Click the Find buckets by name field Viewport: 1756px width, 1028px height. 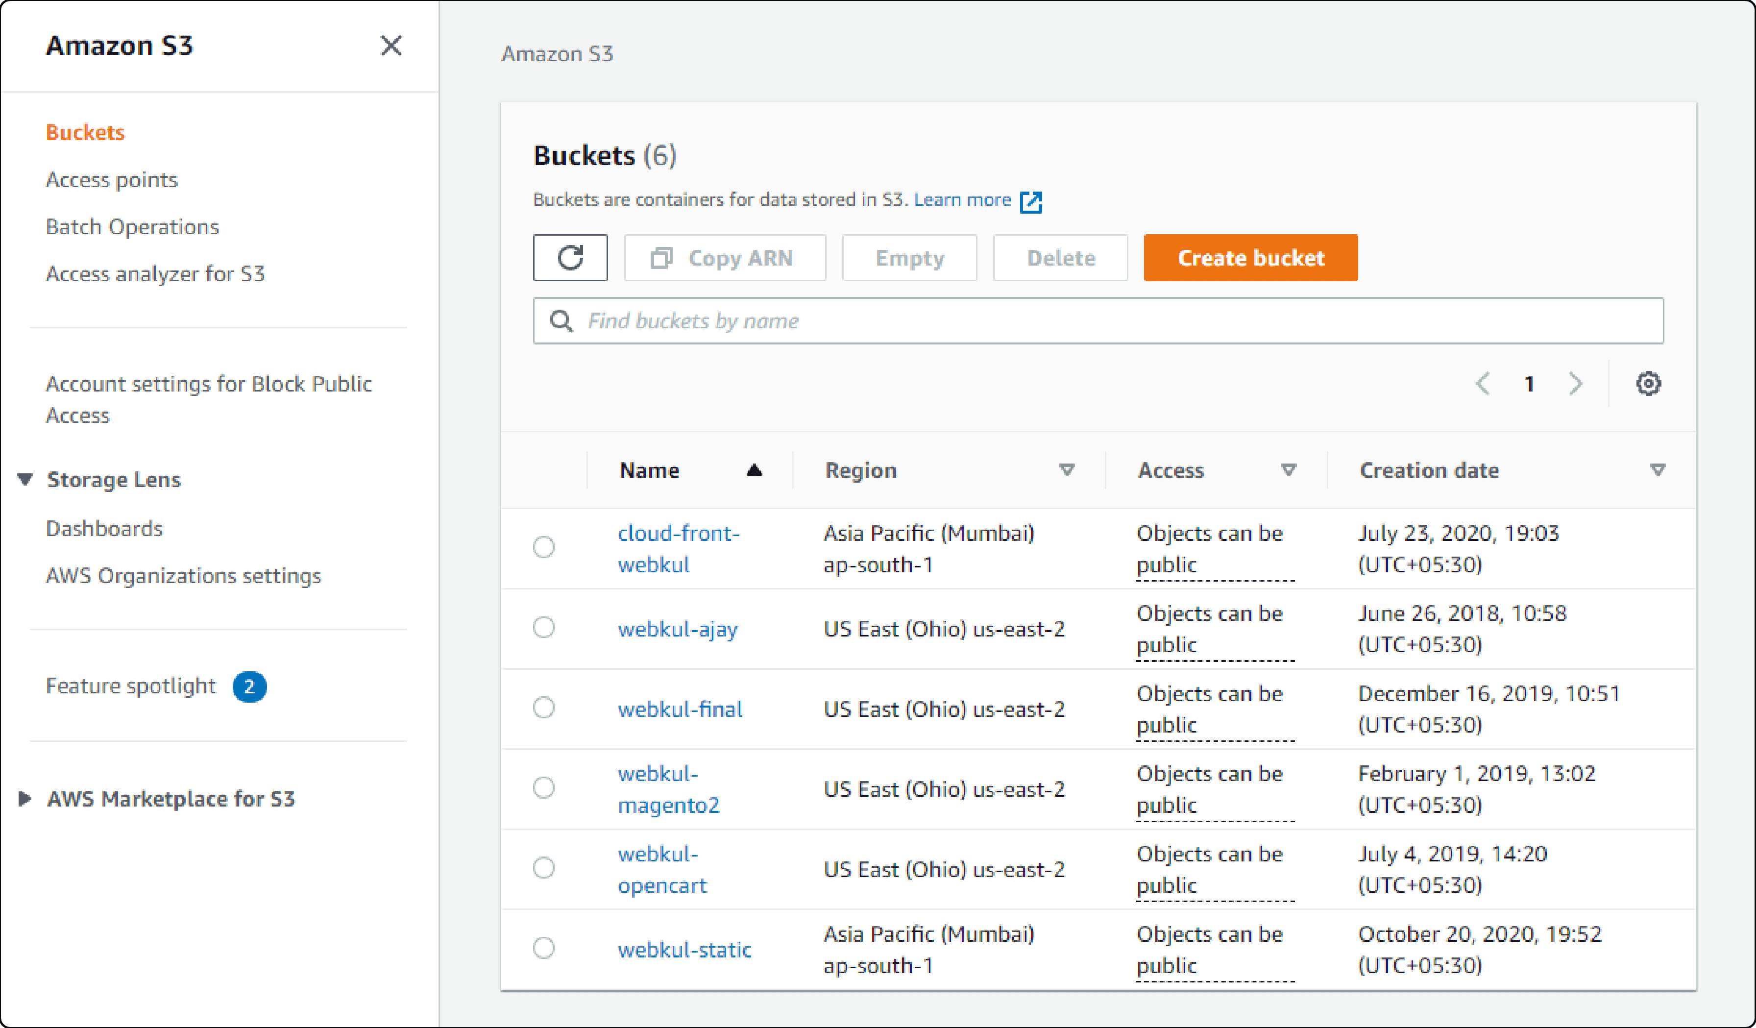[1098, 320]
